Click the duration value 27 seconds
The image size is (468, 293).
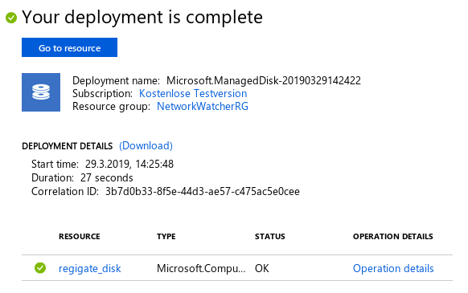coord(107,178)
